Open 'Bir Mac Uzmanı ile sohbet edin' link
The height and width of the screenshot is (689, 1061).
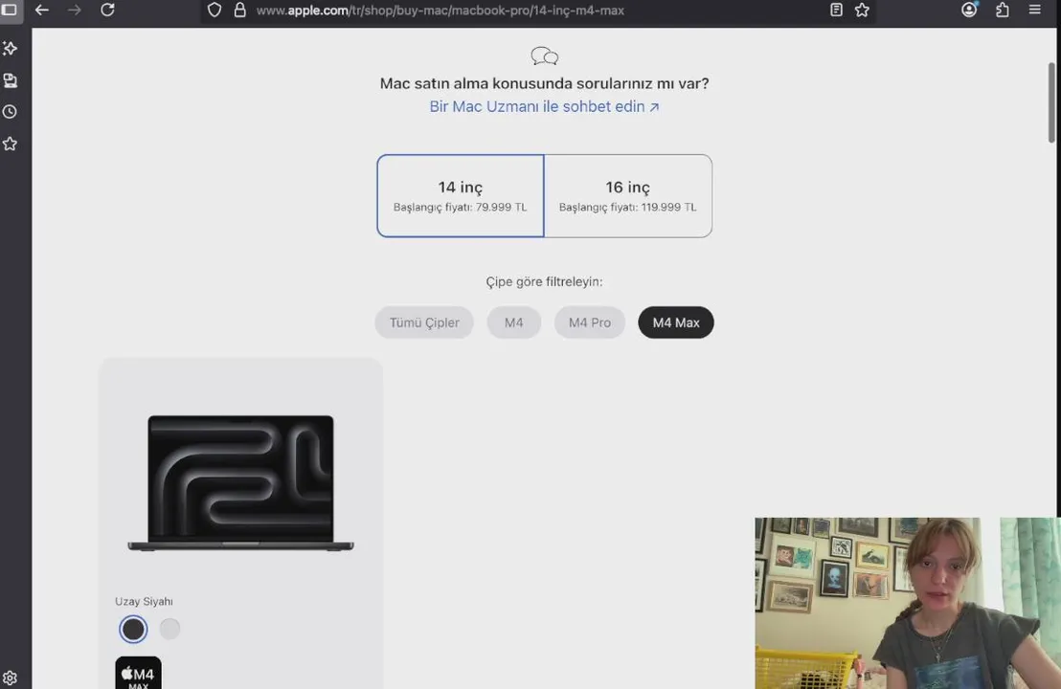click(544, 107)
